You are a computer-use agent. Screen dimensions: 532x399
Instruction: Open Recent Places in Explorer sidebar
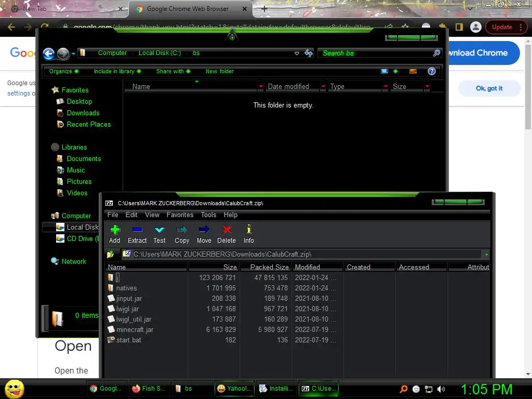88,125
